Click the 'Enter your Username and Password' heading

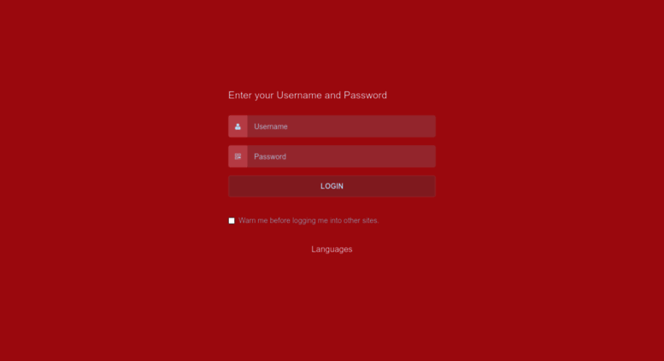308,95
